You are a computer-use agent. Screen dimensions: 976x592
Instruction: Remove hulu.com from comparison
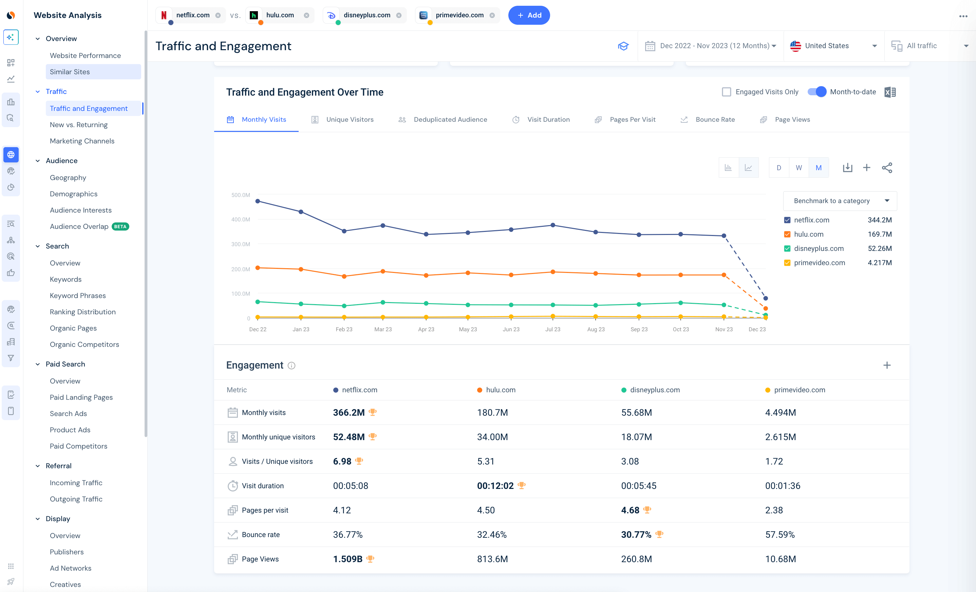pos(306,15)
